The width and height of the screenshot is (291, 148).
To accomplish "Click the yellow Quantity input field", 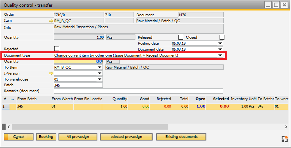I will (78, 61).
